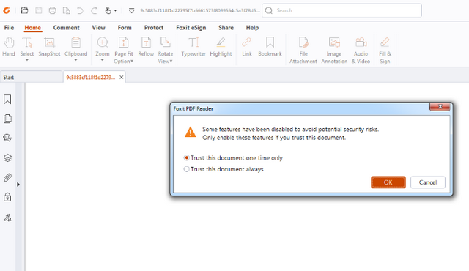
Task: Click the undo arrow icon
Action: pos(80,10)
